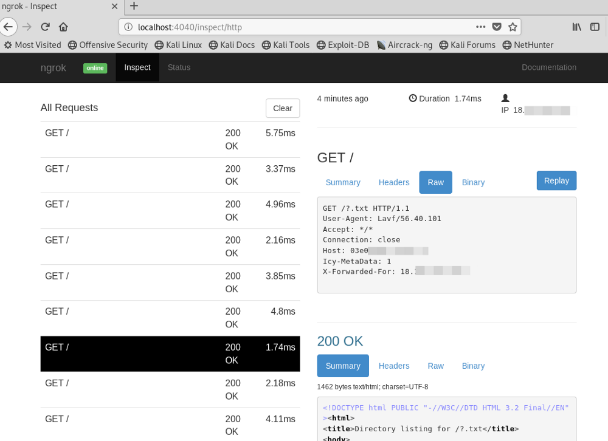Open the Library icon in toolbar
The image size is (608, 441).
tap(576, 27)
